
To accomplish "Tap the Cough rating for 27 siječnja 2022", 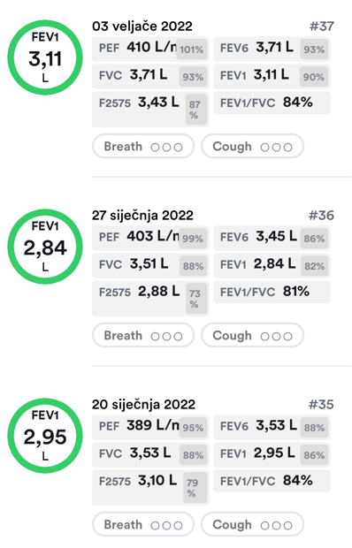I will [x=252, y=336].
